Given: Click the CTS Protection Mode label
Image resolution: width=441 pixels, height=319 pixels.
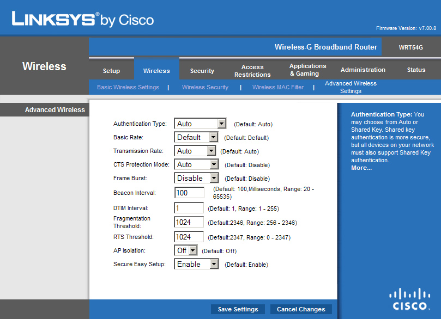Looking at the screenshot, I should [x=141, y=164].
